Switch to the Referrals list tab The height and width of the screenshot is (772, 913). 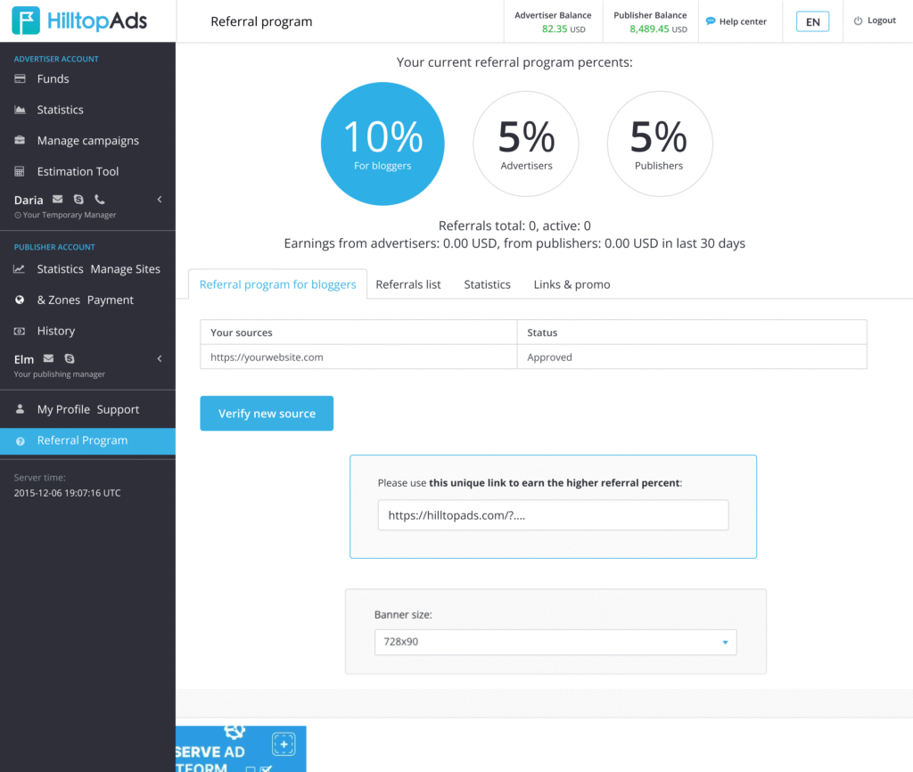click(408, 284)
